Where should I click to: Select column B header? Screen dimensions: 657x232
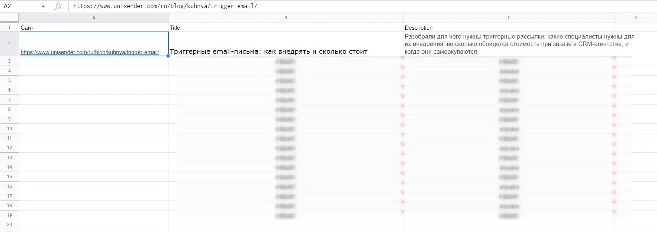point(286,18)
